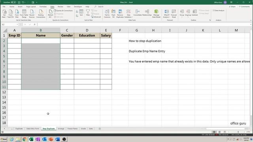Open Data Validation
The image size is (253, 142).
(128, 13)
